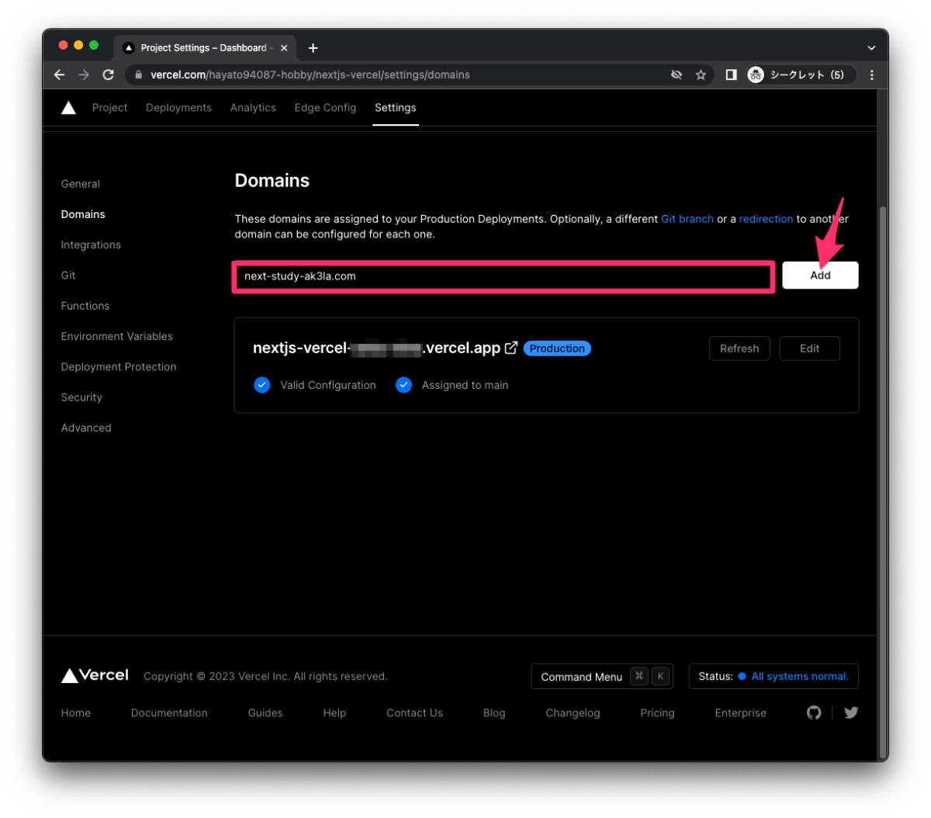Viewport: 931px width, 818px height.
Task: Click the tab search chevron in Chrome
Action: 871,48
